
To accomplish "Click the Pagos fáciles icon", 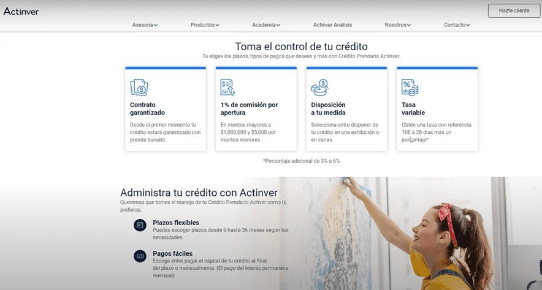I will tap(140, 256).
